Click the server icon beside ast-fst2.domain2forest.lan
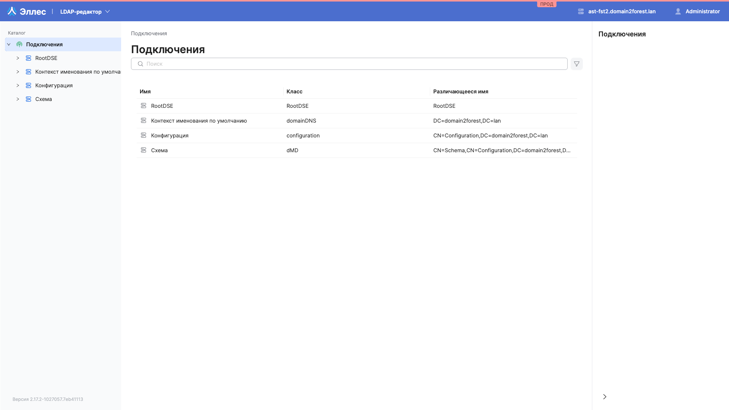The image size is (729, 410). (581, 11)
